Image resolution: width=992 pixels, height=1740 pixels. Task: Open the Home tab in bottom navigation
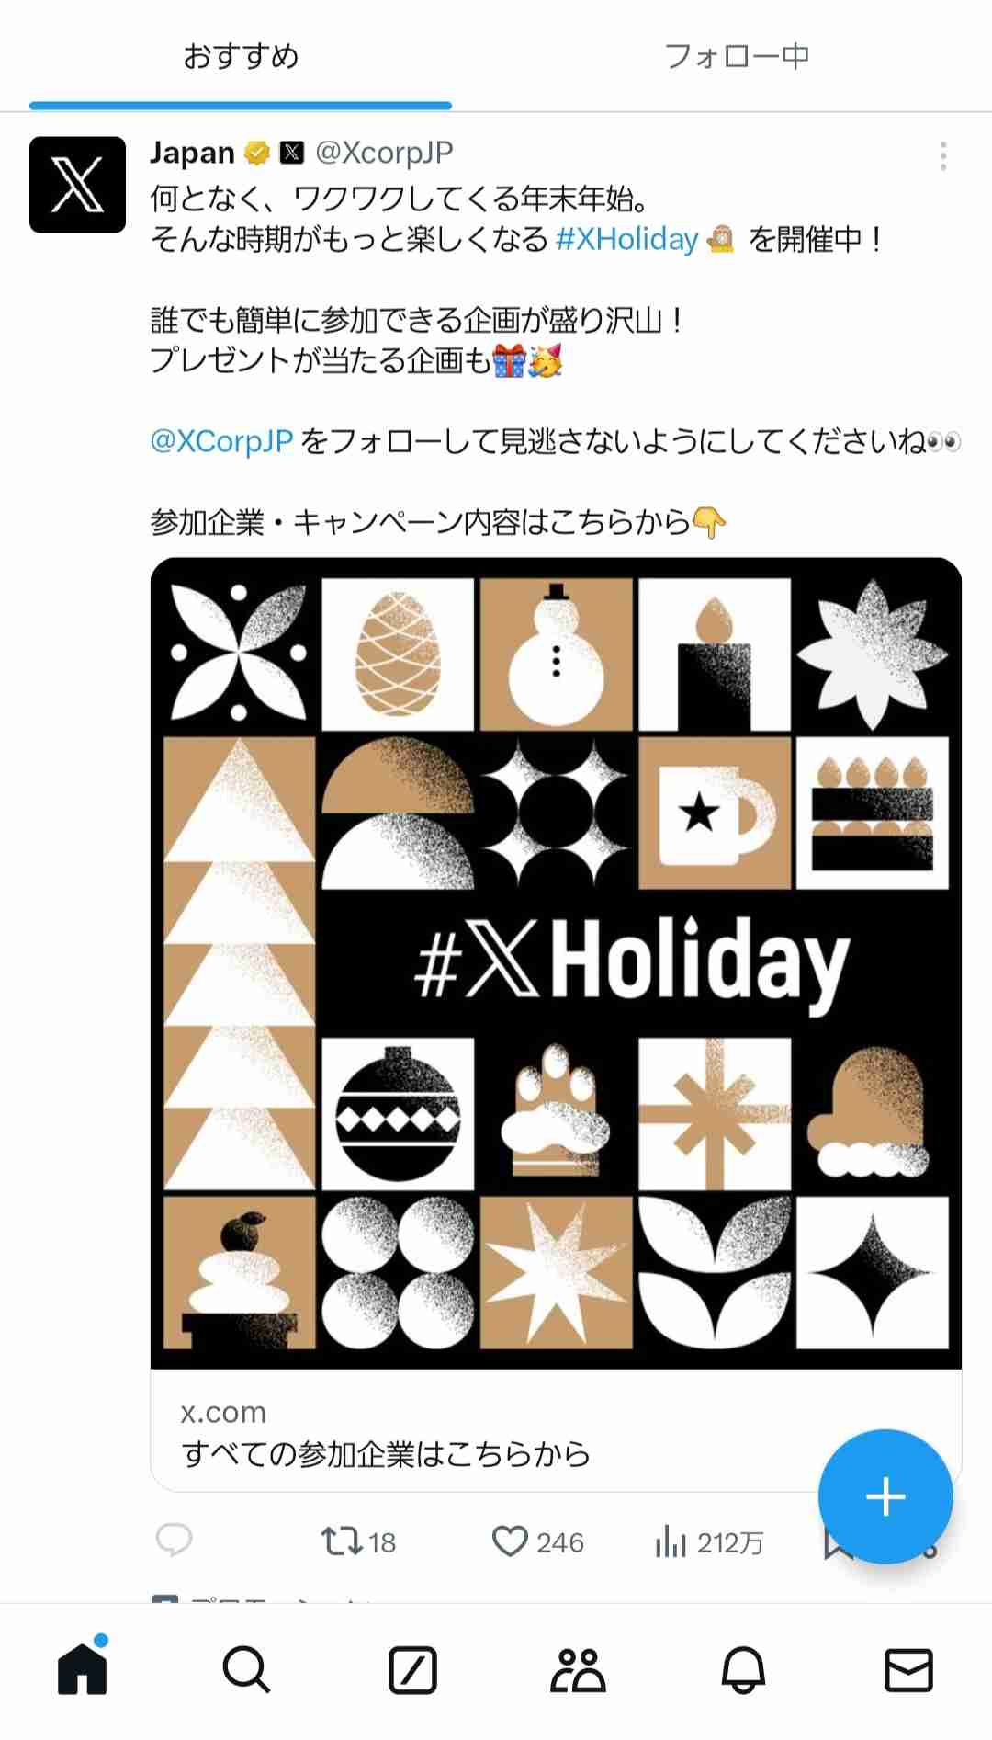pyautogui.click(x=83, y=1668)
